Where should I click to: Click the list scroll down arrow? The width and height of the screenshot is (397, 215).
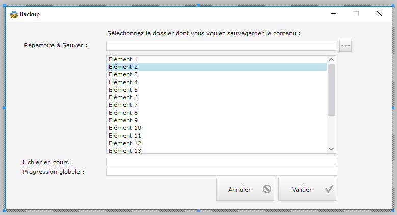331,149
